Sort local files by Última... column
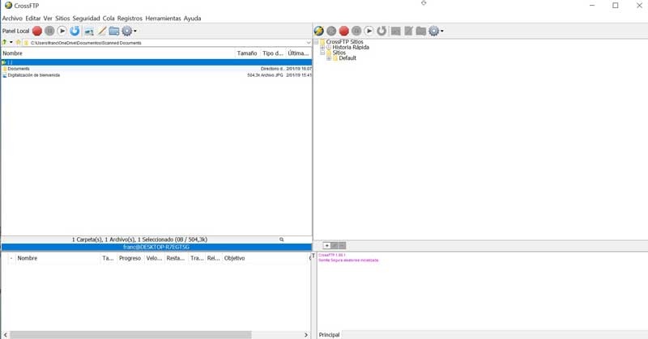The height and width of the screenshot is (339, 648). tap(298, 53)
